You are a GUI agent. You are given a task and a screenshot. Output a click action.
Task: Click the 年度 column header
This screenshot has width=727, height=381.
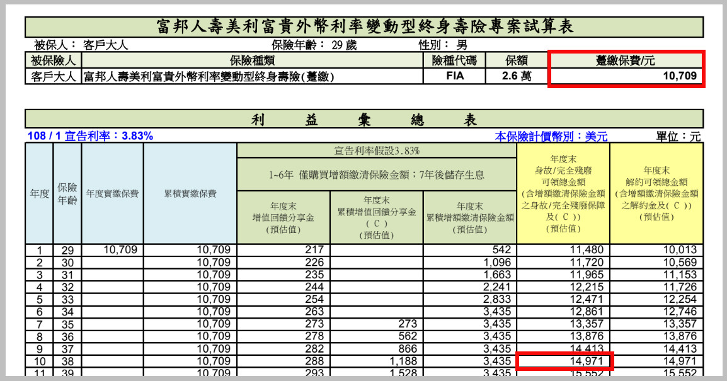coord(40,193)
